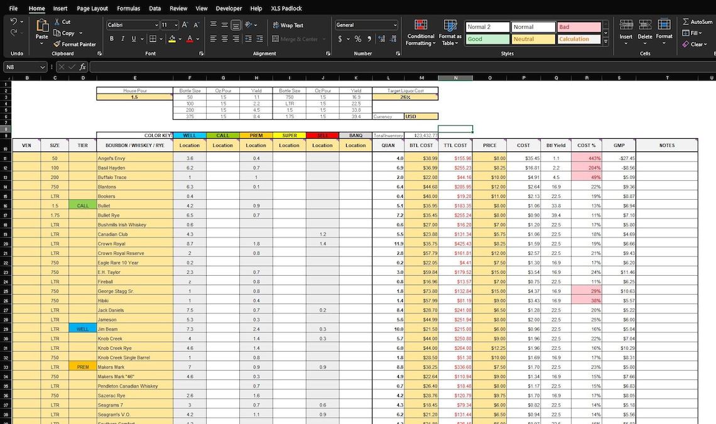Click the Copy icon
This screenshot has width=716, height=424.
[x=57, y=33]
